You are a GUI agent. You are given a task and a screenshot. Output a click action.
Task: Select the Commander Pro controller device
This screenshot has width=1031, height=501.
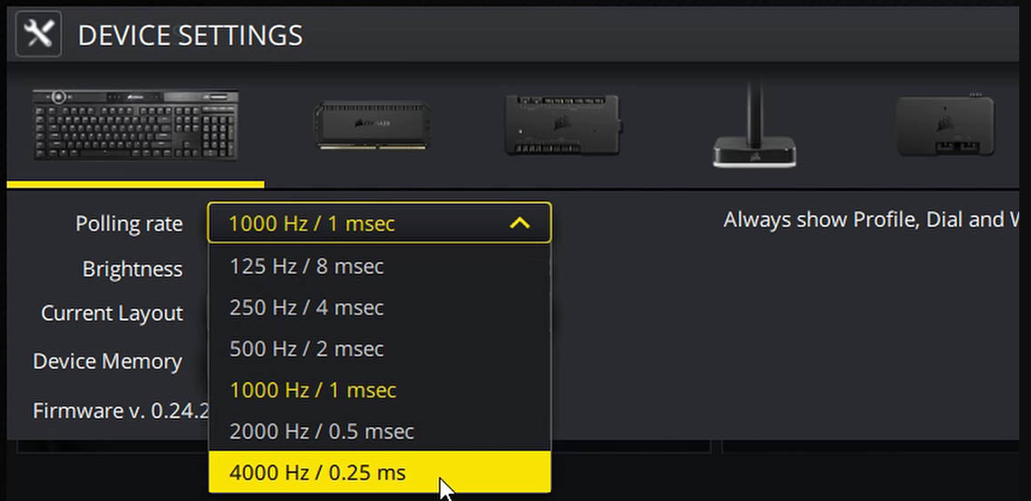[x=561, y=123]
